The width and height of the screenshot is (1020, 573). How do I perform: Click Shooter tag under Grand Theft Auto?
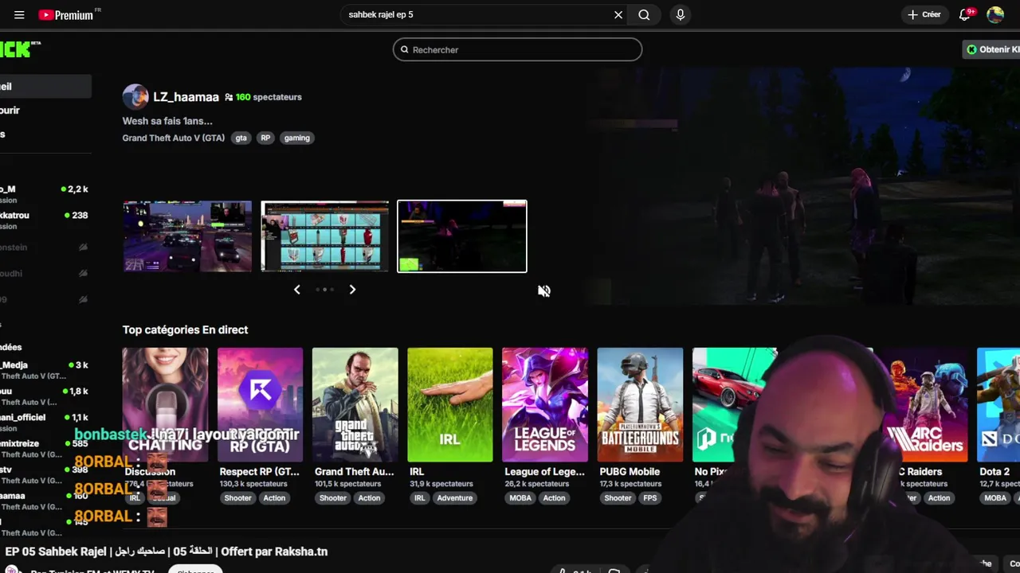pyautogui.click(x=332, y=498)
